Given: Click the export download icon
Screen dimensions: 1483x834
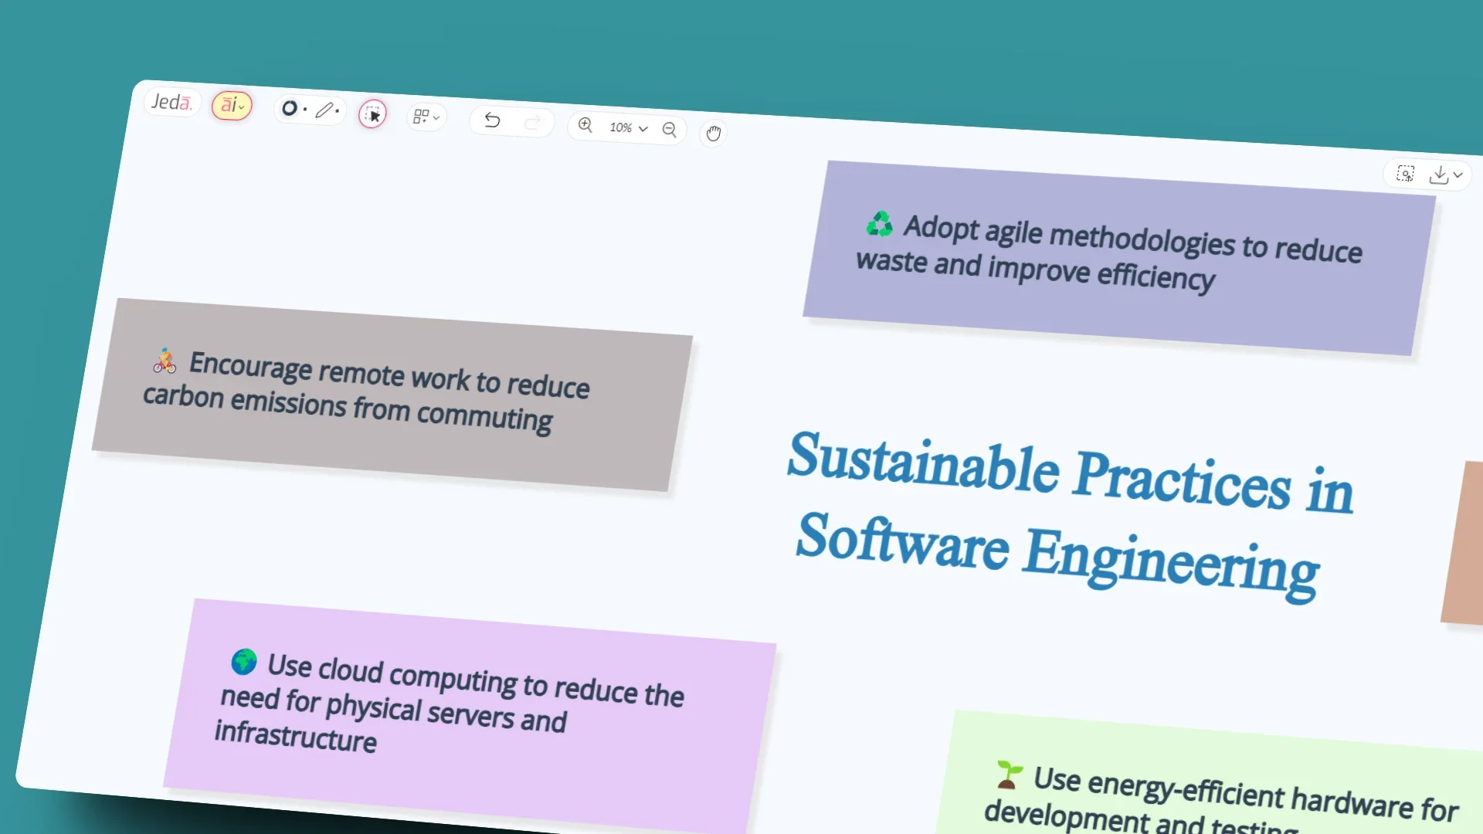Looking at the screenshot, I should [1439, 175].
